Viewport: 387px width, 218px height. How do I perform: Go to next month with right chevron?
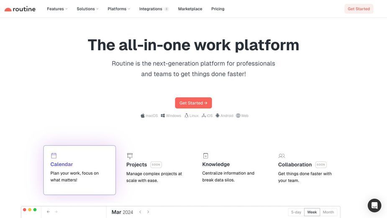pyautogui.click(x=148, y=212)
